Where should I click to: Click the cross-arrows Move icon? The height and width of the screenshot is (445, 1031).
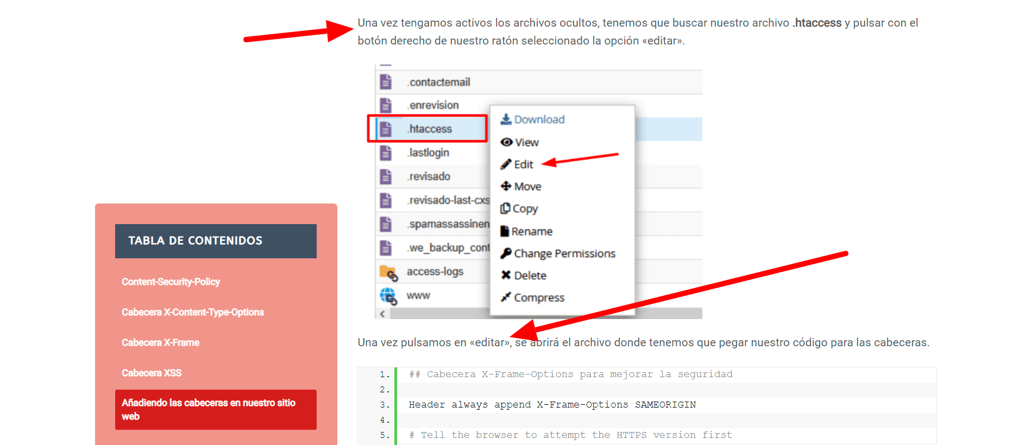(506, 186)
